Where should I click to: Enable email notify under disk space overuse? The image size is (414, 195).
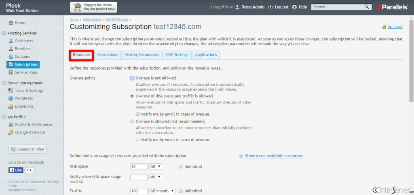click(x=137, y=114)
